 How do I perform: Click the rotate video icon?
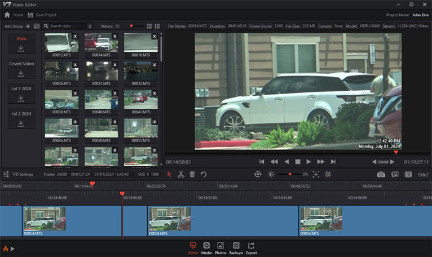(258, 174)
